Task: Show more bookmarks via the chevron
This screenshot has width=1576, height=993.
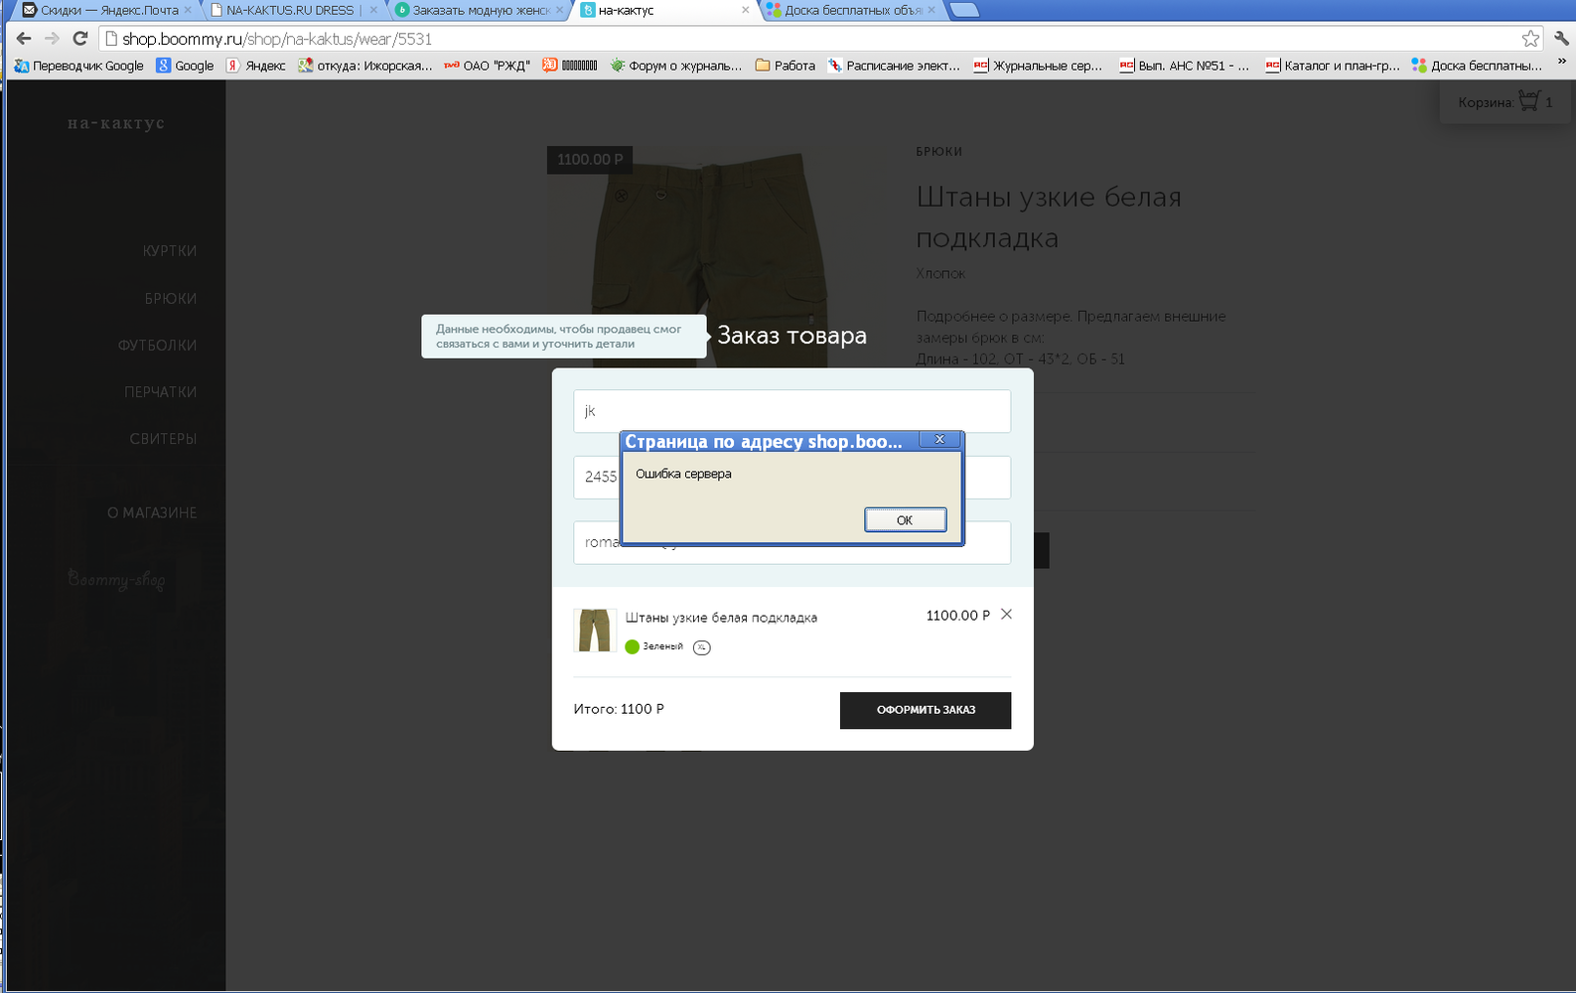Action: [x=1561, y=62]
